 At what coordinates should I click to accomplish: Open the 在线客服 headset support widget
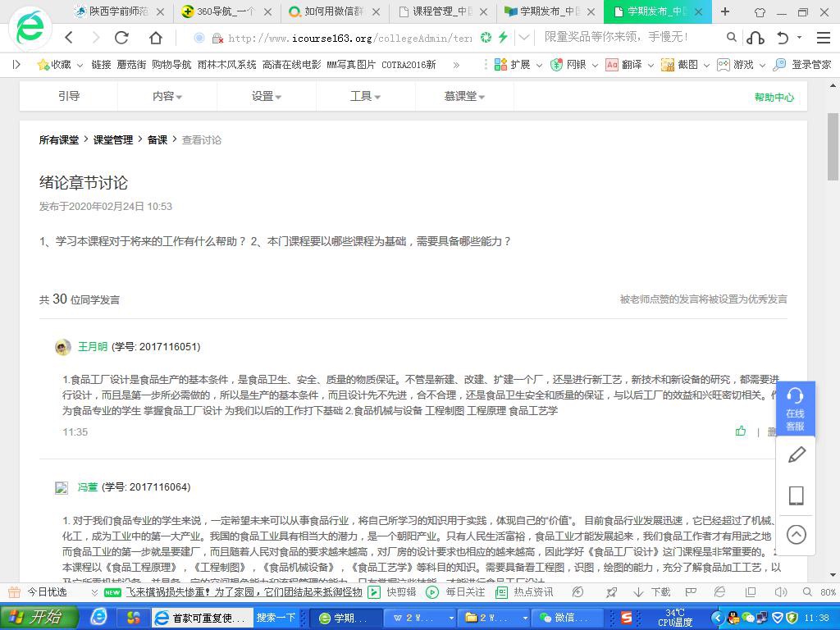click(795, 409)
